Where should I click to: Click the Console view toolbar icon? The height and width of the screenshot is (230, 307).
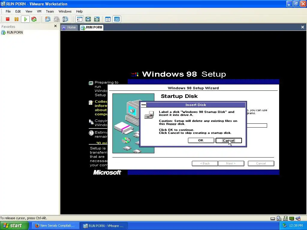tap(117, 19)
